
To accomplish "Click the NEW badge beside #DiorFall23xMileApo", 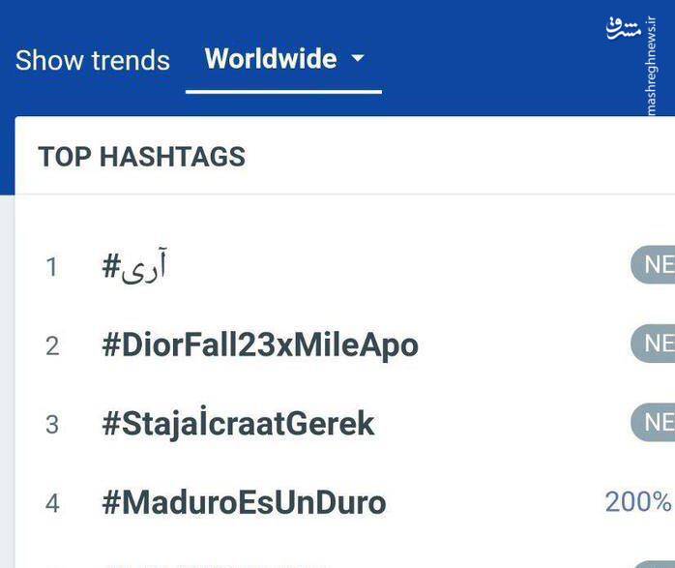I will click(654, 343).
